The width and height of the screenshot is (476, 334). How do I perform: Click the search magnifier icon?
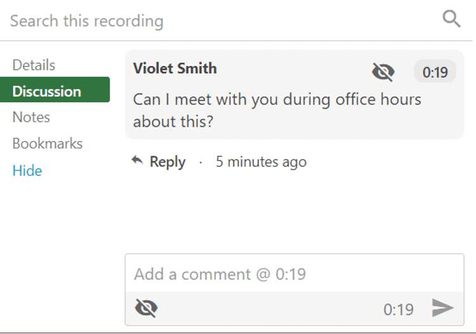(x=451, y=19)
